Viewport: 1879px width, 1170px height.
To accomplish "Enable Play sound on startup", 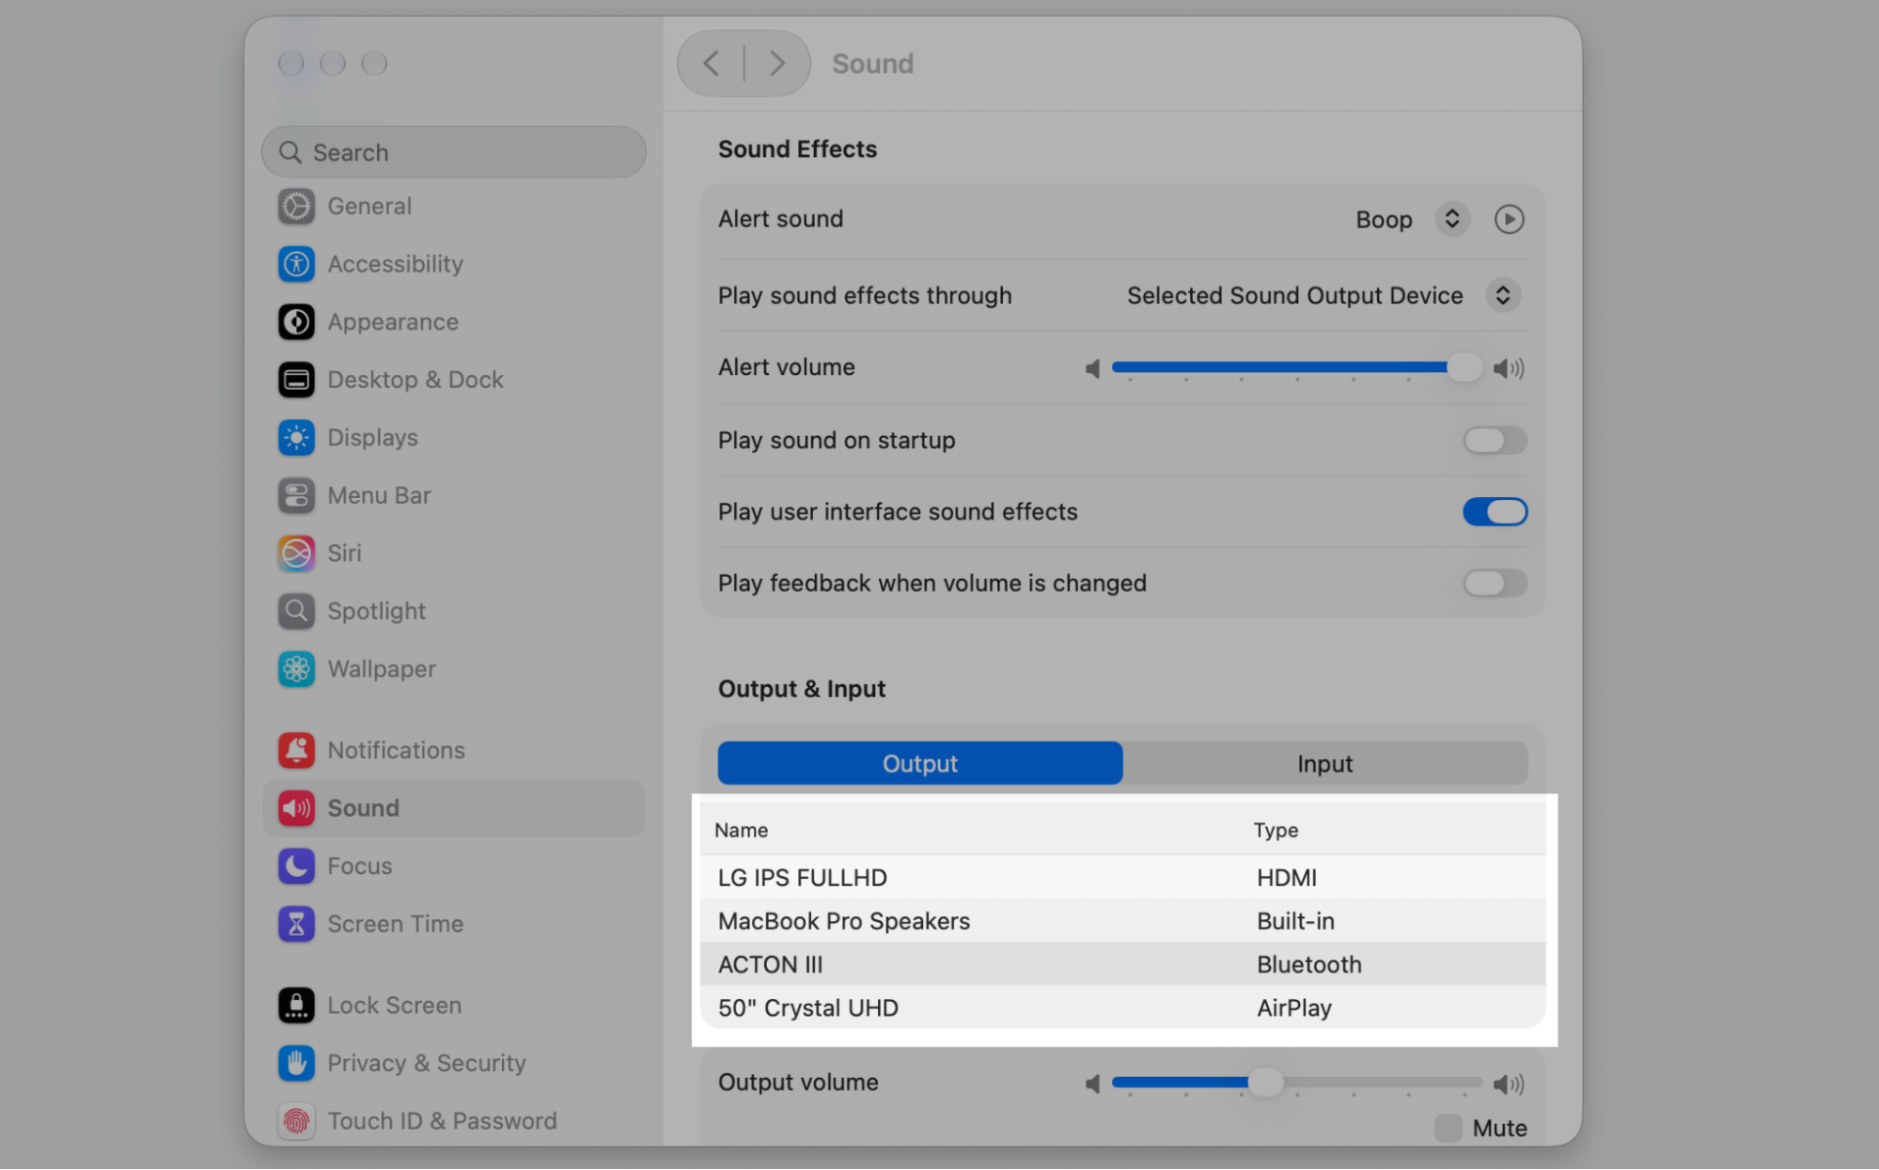I will (1495, 440).
